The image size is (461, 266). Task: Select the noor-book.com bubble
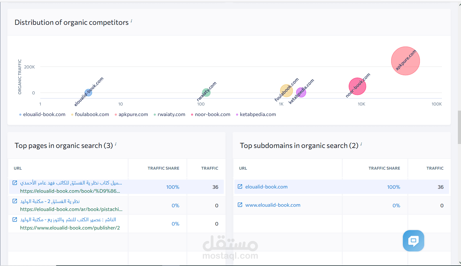coord(357,86)
